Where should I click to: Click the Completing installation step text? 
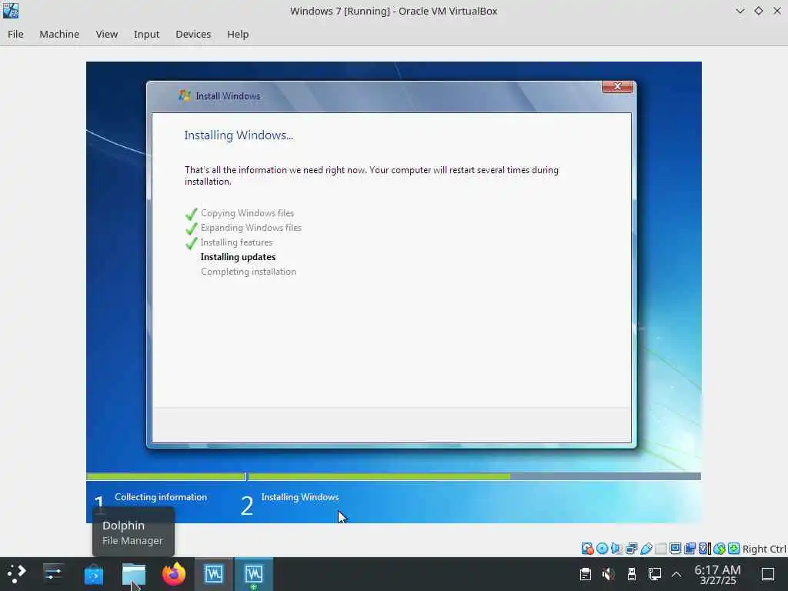[x=249, y=272]
